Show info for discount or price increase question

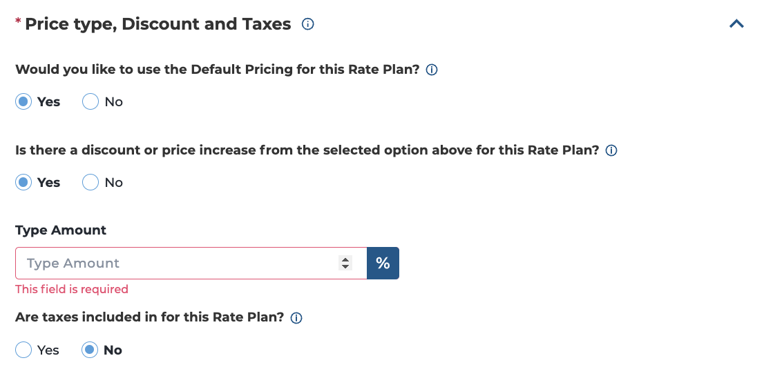[x=611, y=150]
